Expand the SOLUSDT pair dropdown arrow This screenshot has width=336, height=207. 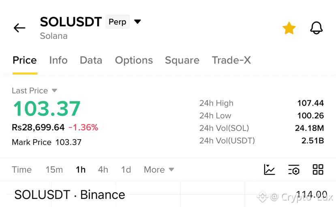click(137, 22)
